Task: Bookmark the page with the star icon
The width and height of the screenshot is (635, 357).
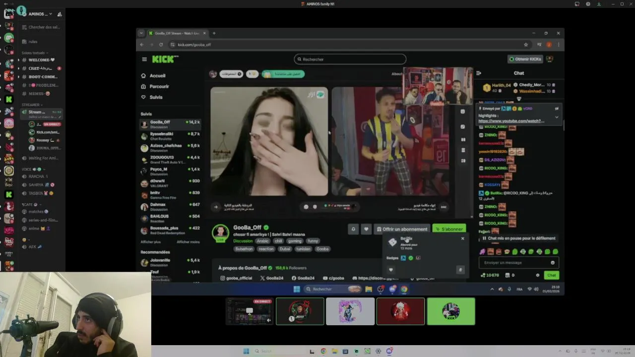Action: (x=526, y=45)
